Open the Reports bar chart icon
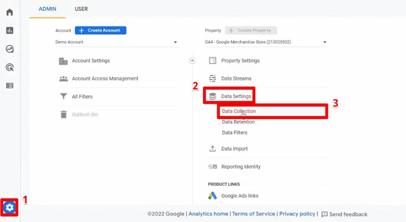This screenshot has width=406, height=222. pos(10,30)
